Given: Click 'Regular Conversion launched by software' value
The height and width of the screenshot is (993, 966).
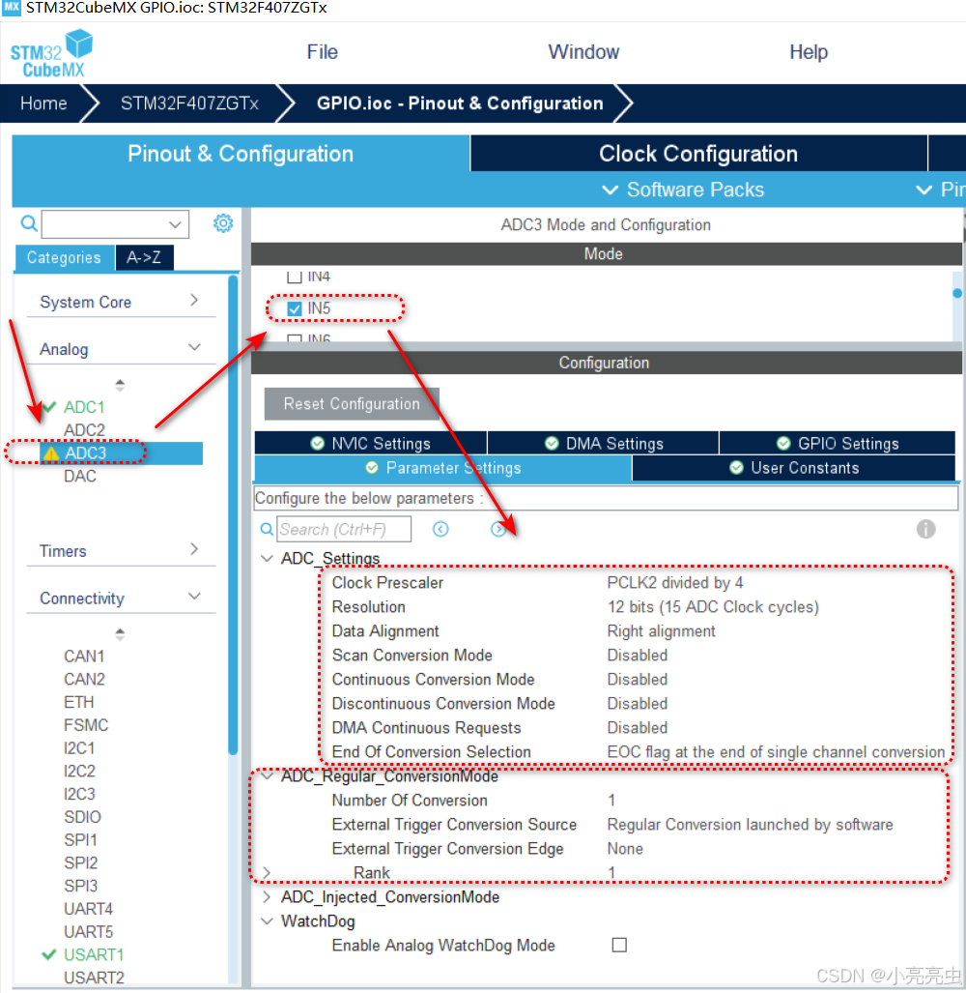Looking at the screenshot, I should pyautogui.click(x=750, y=825).
